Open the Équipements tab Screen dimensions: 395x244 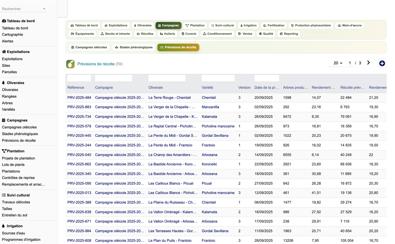point(82,34)
